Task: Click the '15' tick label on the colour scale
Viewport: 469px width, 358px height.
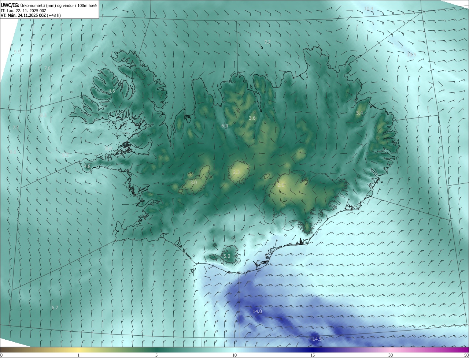Action: pyautogui.click(x=313, y=355)
